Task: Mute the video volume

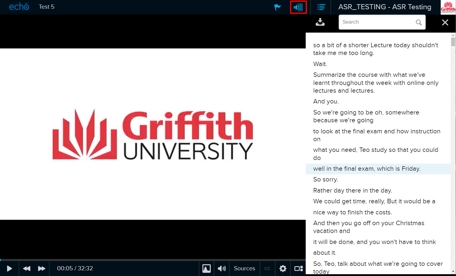Action: (x=222, y=269)
